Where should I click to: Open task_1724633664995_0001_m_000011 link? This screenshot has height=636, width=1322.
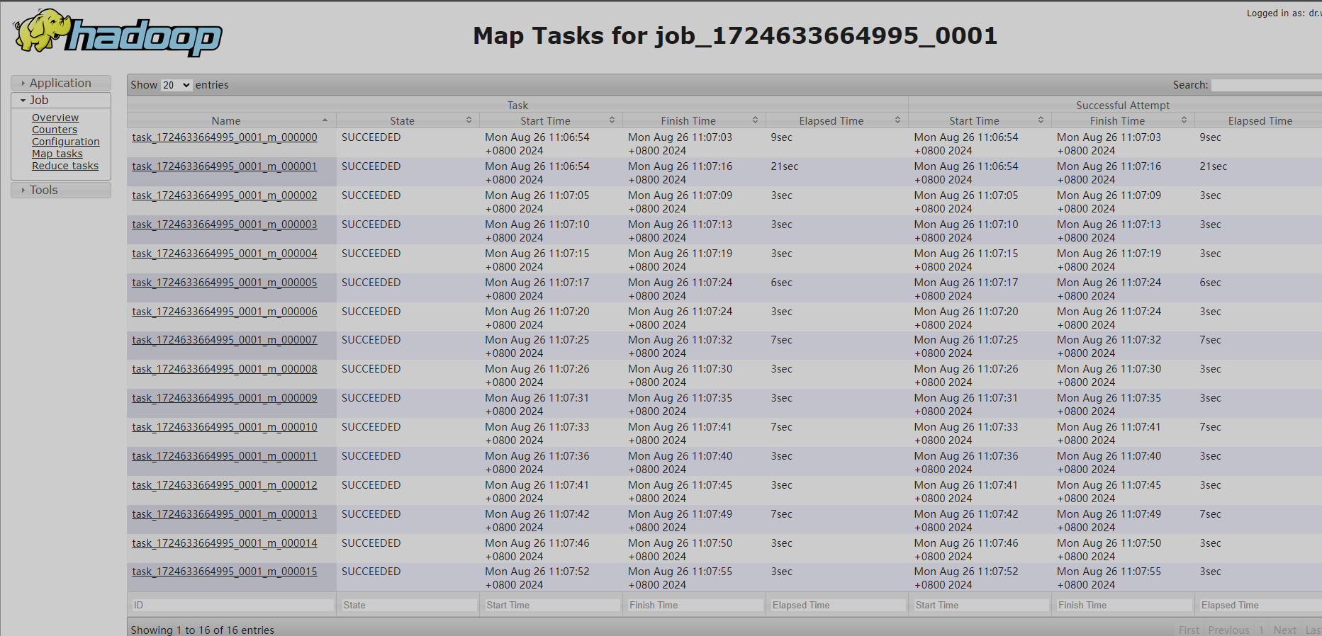[225, 456]
